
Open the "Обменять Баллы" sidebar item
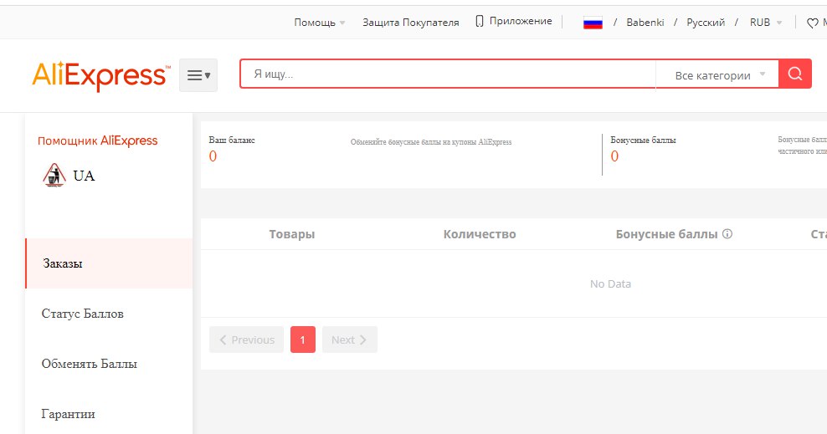(89, 364)
